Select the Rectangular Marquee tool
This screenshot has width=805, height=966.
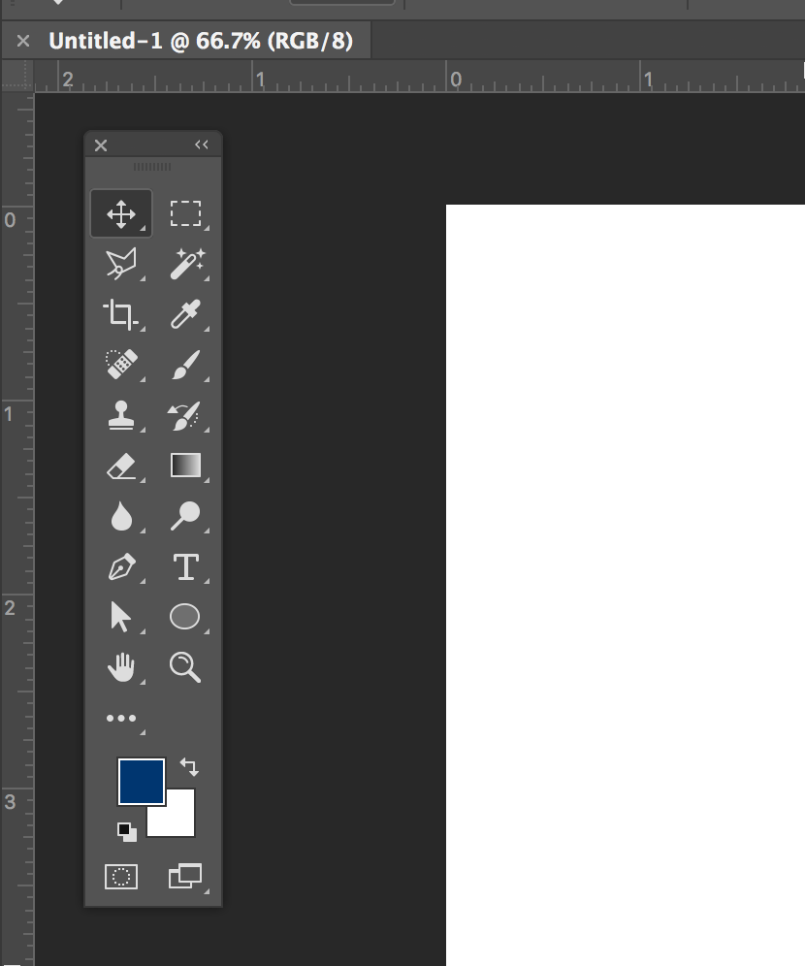pos(185,213)
